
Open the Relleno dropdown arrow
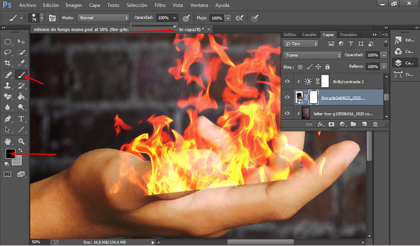click(384, 67)
